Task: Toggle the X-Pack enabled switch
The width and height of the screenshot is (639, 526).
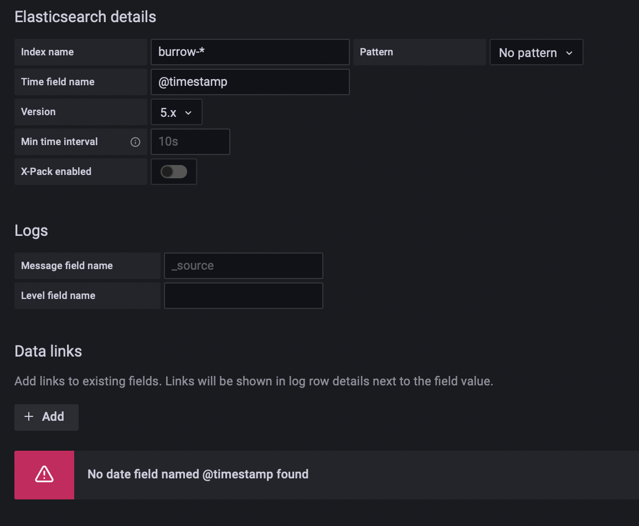Action: click(x=174, y=172)
